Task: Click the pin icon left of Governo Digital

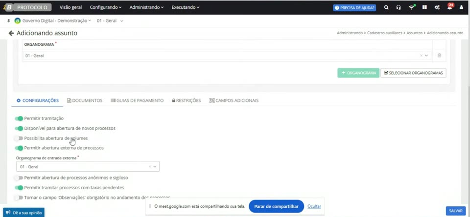Action: (x=8, y=20)
